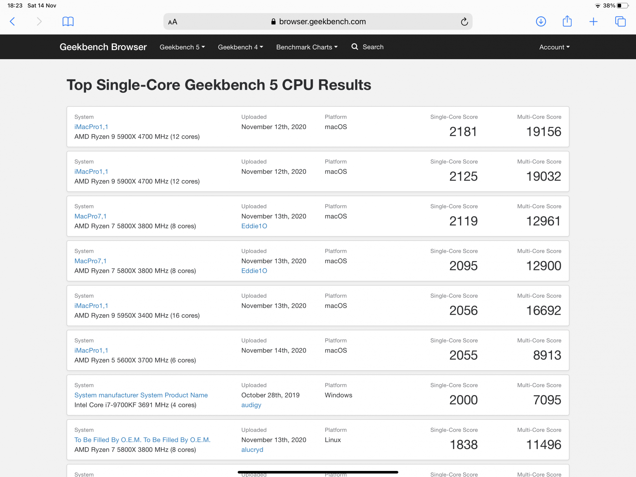Tap the text Intel Core i7-9700KF 3691 MHz (4 cores)
This screenshot has width=636, height=477.
point(135,405)
